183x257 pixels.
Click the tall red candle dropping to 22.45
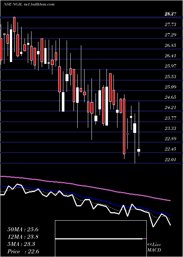(124, 126)
